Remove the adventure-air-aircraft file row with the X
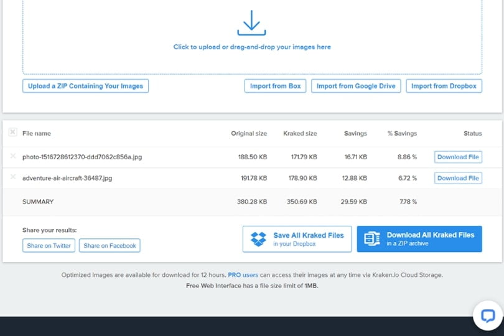Viewport: 504px width, 336px height. (13, 177)
